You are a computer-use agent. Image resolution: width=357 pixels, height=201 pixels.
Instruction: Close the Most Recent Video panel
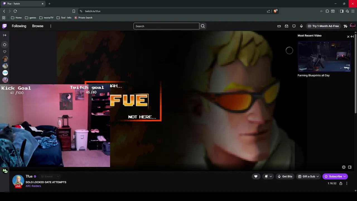[x=348, y=37]
